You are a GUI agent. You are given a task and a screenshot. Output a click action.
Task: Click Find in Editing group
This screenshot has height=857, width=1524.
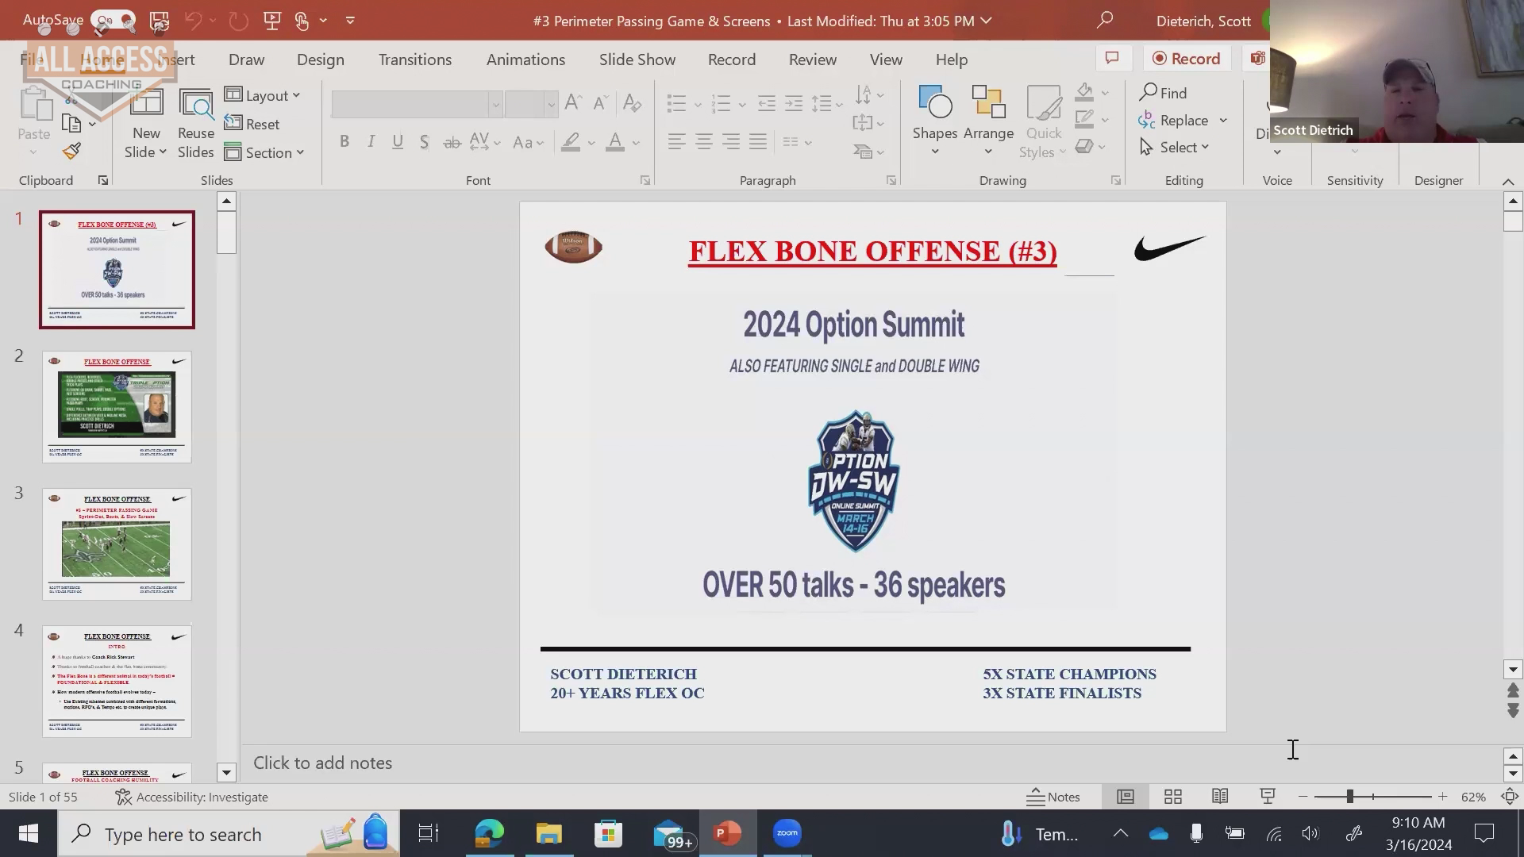pyautogui.click(x=1164, y=93)
